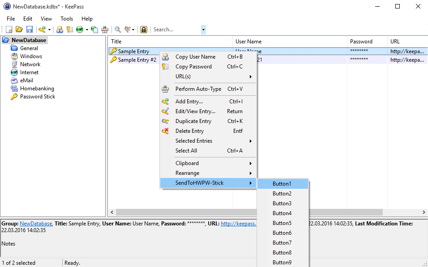Viewport: 428px width, 267px height.
Task: Click key icon of Sample Entry #2
Action: point(114,59)
